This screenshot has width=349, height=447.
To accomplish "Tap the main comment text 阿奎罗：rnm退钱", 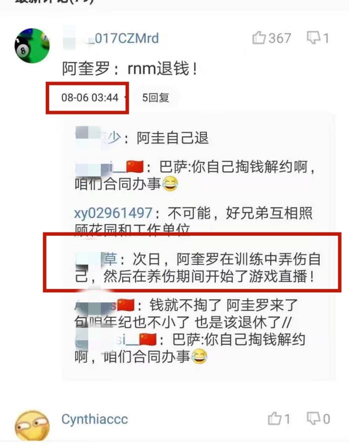I will [130, 69].
